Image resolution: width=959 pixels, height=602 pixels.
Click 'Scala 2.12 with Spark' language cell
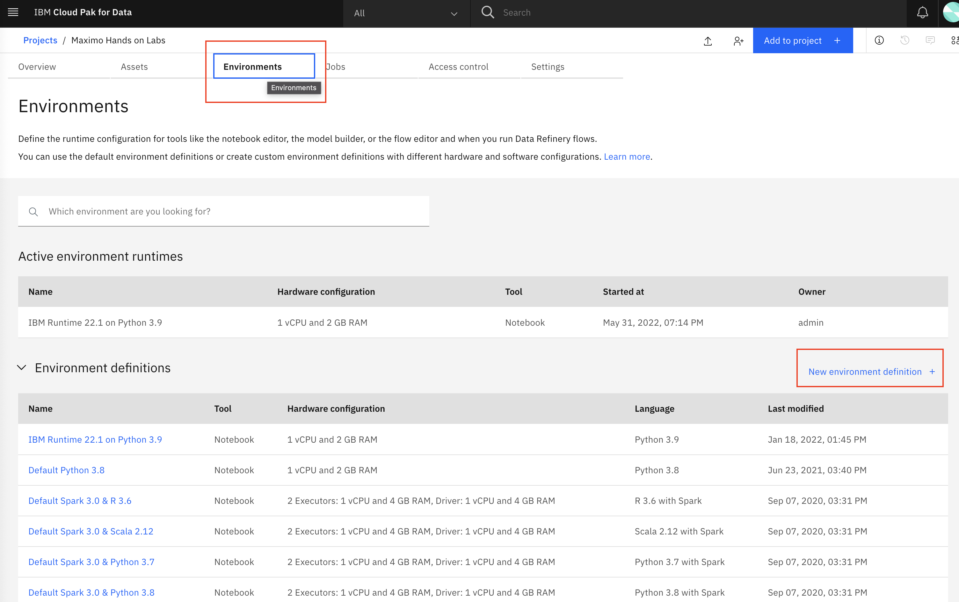679,532
